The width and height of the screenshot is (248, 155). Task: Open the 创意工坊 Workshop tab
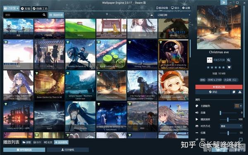pyautogui.click(x=40, y=9)
